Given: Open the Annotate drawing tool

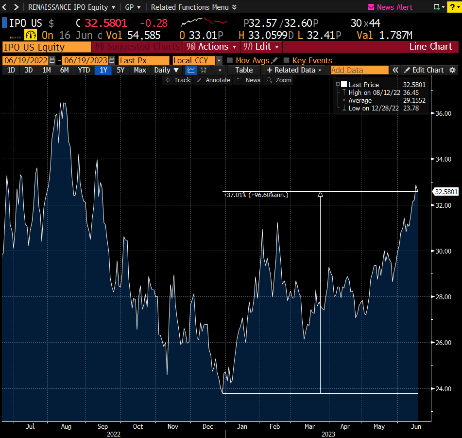Looking at the screenshot, I should point(214,80).
